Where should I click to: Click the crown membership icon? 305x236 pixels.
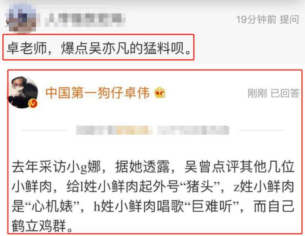(160, 93)
